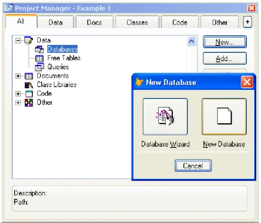Viewport: 261px width, 223px height.
Task: Click the Free Tables grid icon
Action: coord(39,58)
